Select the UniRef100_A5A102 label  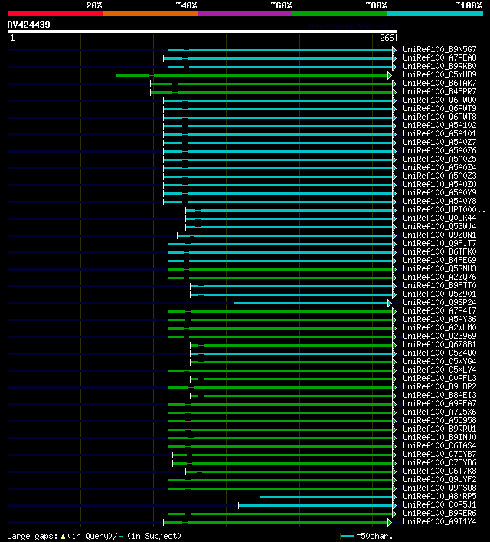click(x=439, y=125)
